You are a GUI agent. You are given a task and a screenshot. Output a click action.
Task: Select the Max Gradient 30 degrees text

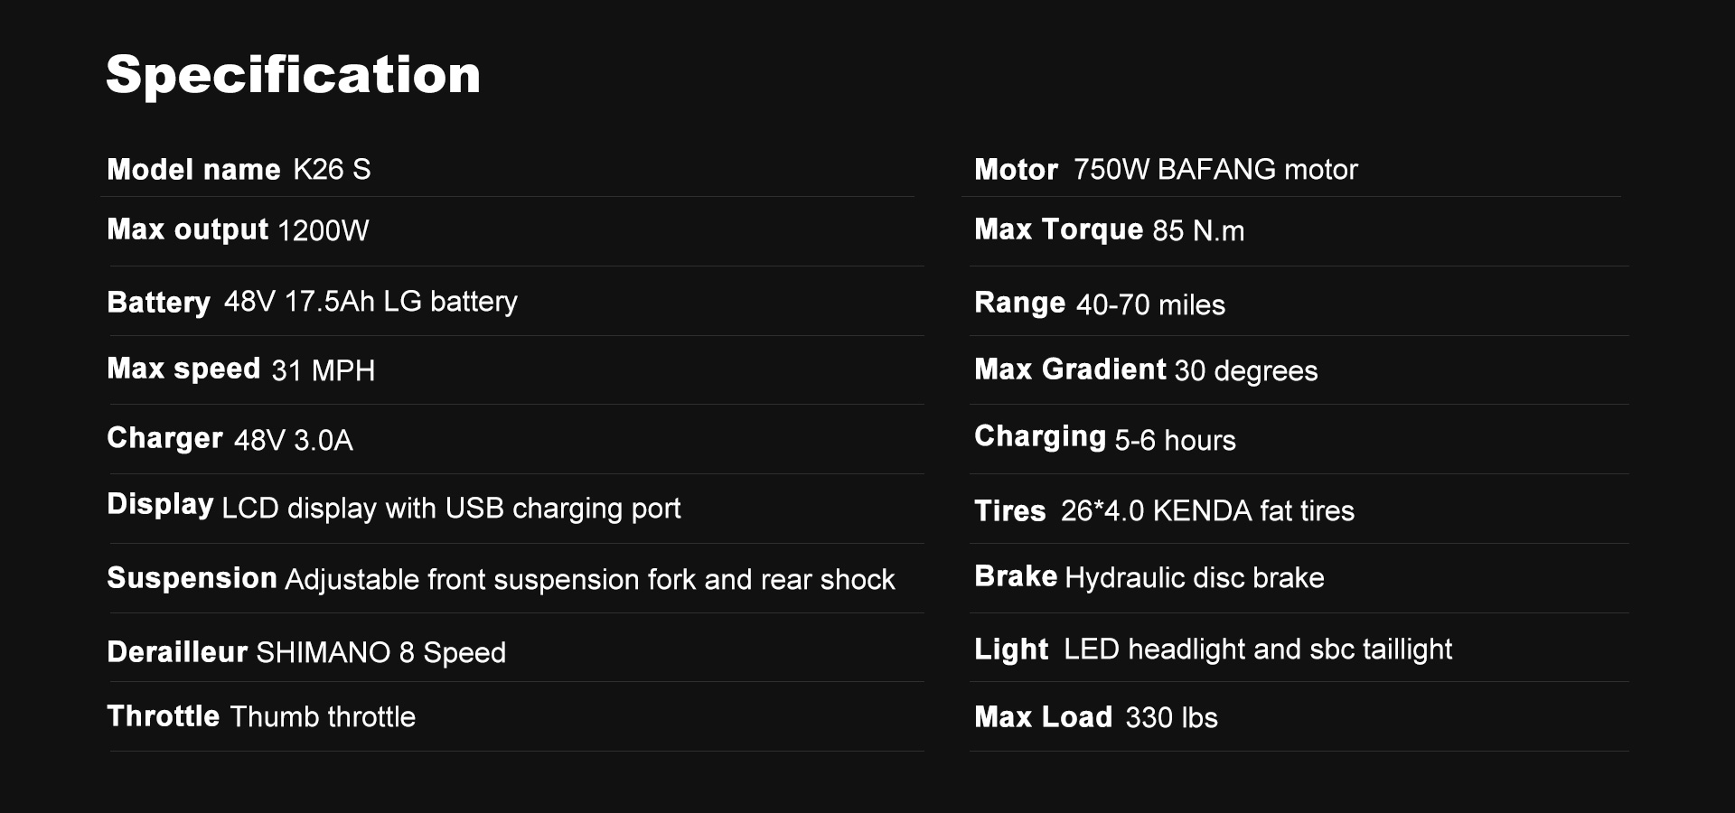coord(1146,369)
